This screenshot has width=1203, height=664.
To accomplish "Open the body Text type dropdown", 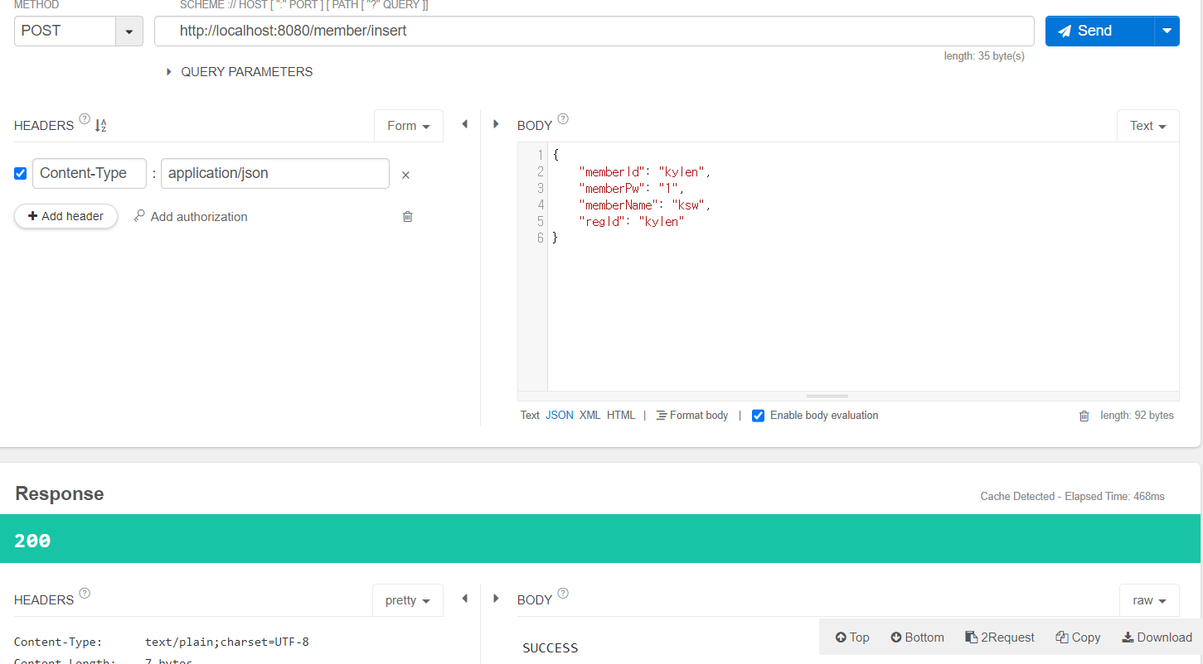I will click(x=1148, y=126).
